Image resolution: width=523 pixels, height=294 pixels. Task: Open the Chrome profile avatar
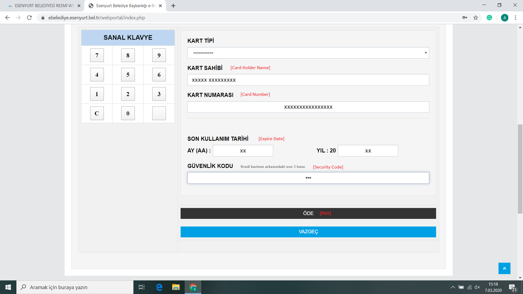pyautogui.click(x=504, y=18)
